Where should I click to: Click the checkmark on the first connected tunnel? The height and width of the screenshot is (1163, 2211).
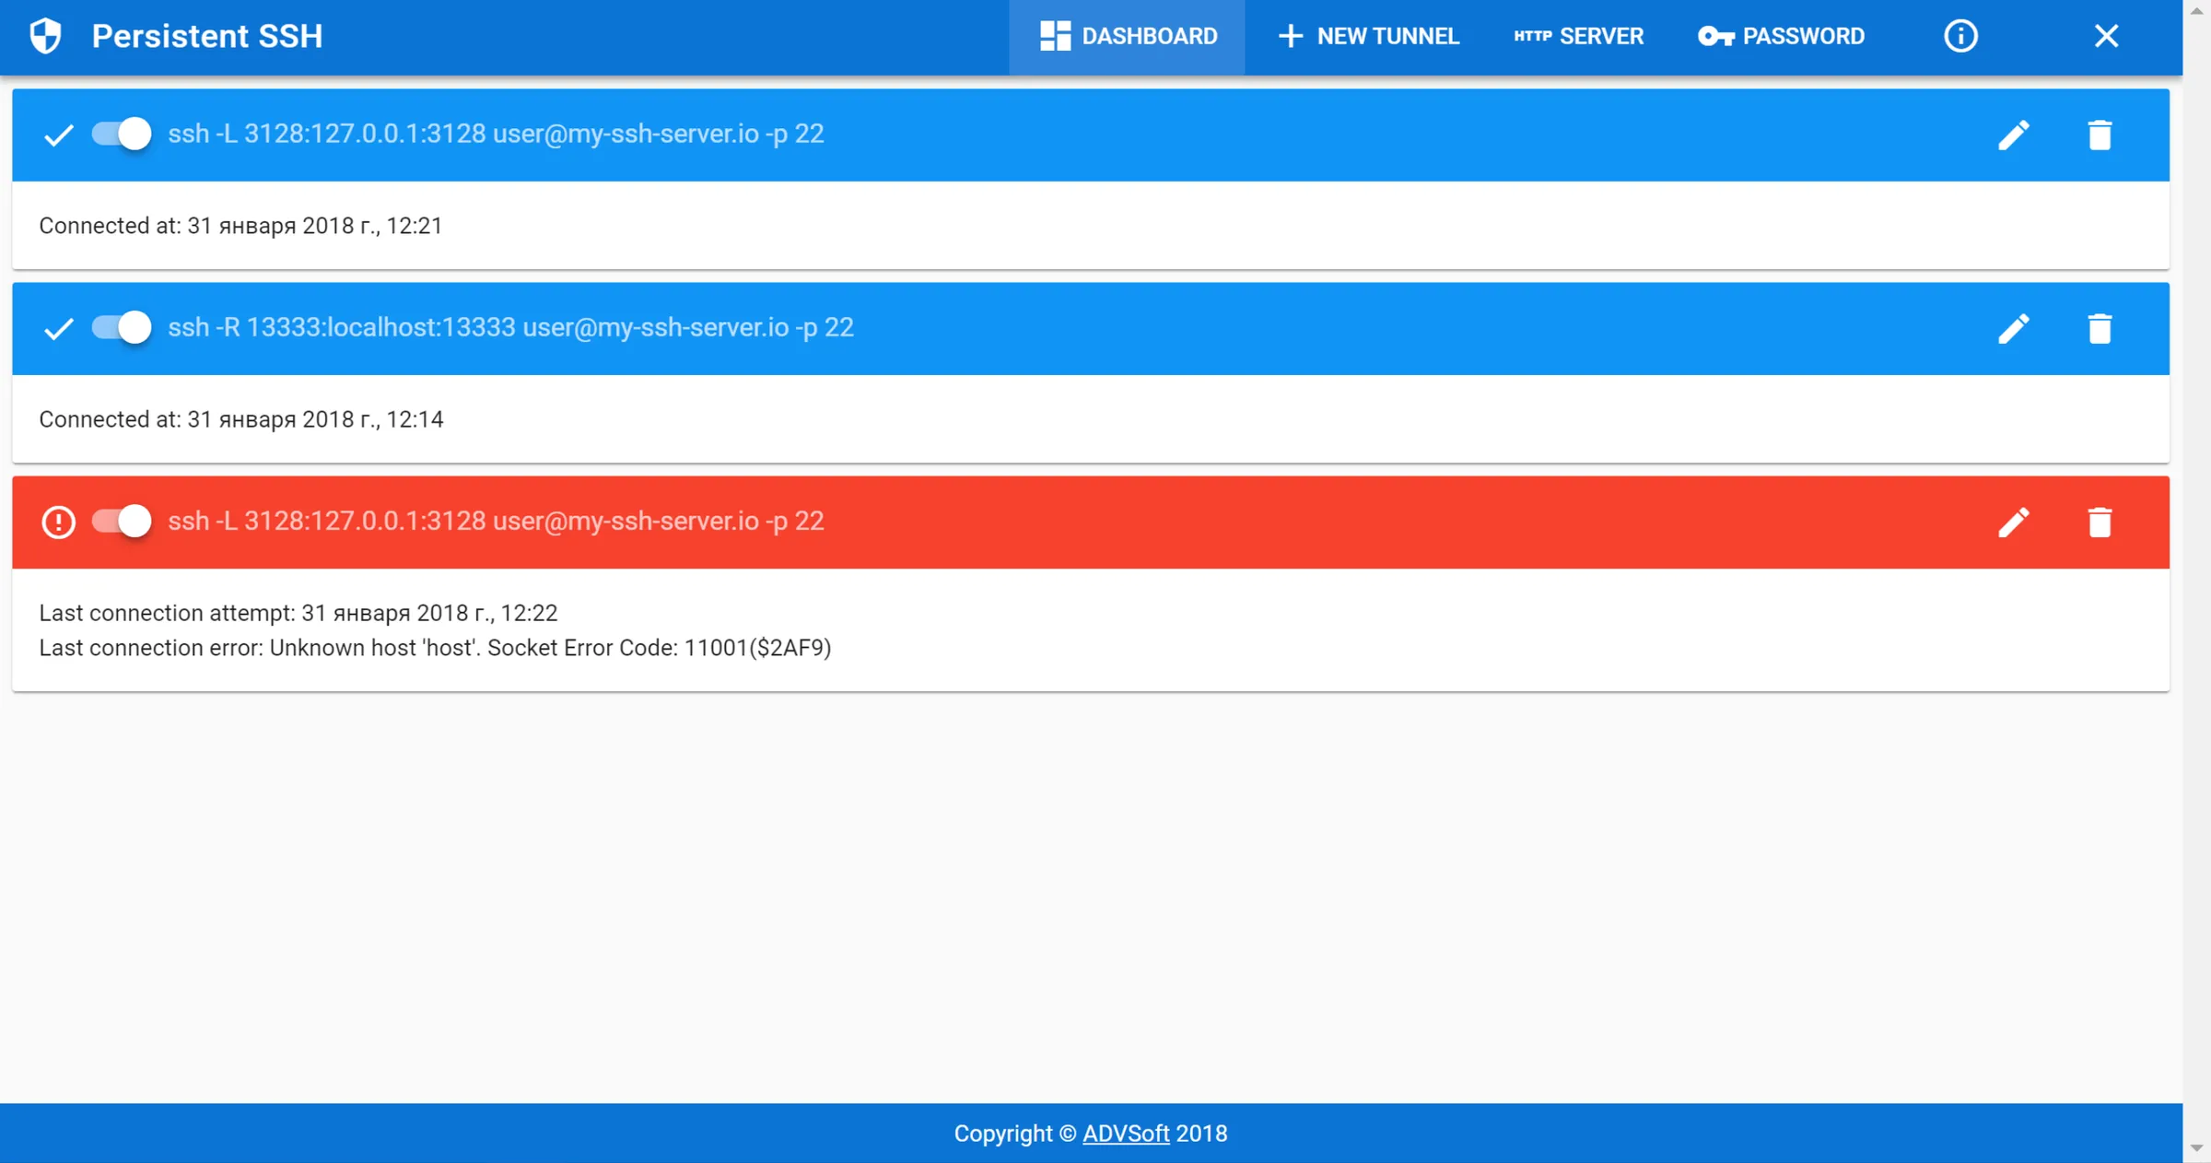(57, 135)
